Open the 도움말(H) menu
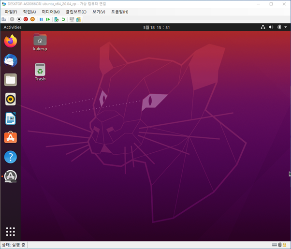Screen dimensions: 291x249 pos(120,12)
